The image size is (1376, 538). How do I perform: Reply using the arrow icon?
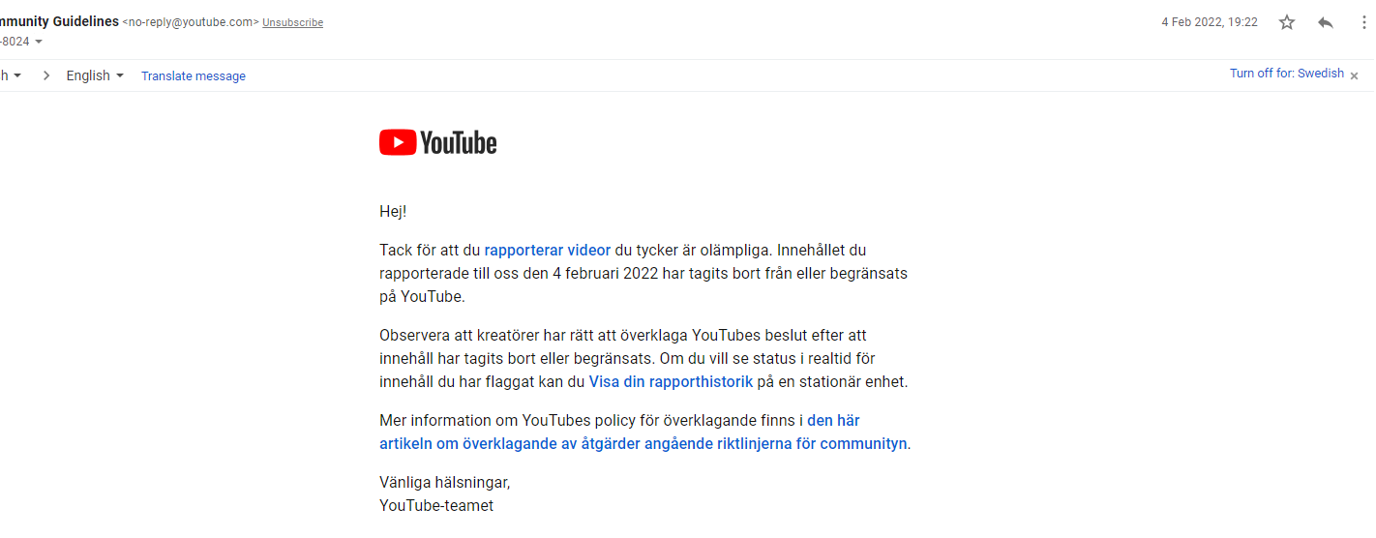(1326, 22)
